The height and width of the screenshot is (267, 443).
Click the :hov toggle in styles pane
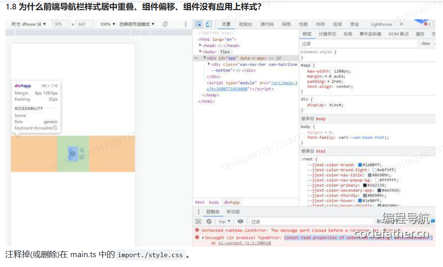coord(425,44)
